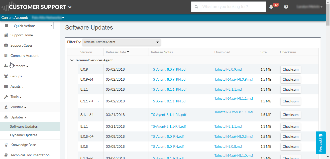Click Checksum button for version 8.0.9-64
Image resolution: width=330 pixels, height=159 pixels.
pos(290,79)
